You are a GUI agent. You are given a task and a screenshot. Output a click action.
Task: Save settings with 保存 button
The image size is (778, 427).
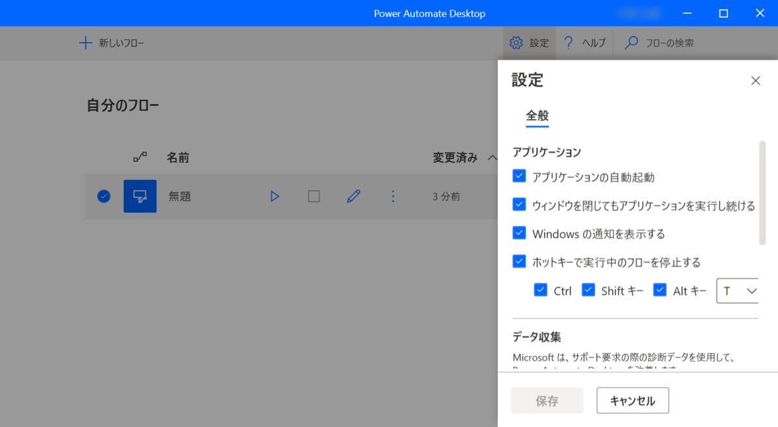547,400
